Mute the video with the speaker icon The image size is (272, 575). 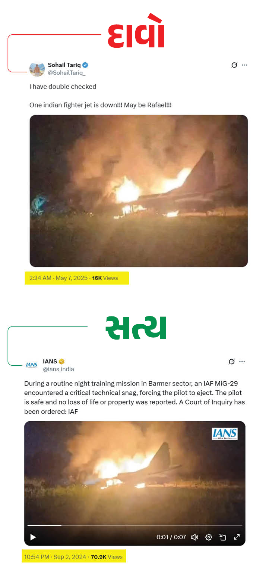(194, 537)
